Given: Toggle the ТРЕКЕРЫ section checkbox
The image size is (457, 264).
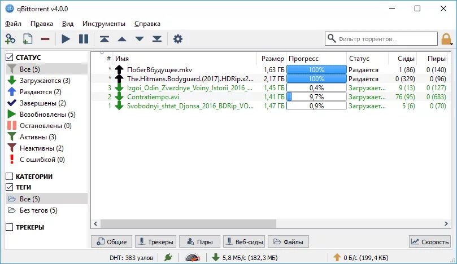Looking at the screenshot, I should [x=10, y=227].
